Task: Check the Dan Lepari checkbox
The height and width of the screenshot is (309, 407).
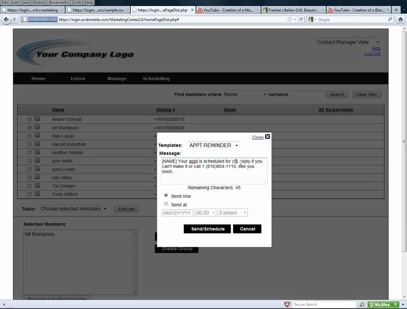Action: click(30, 136)
